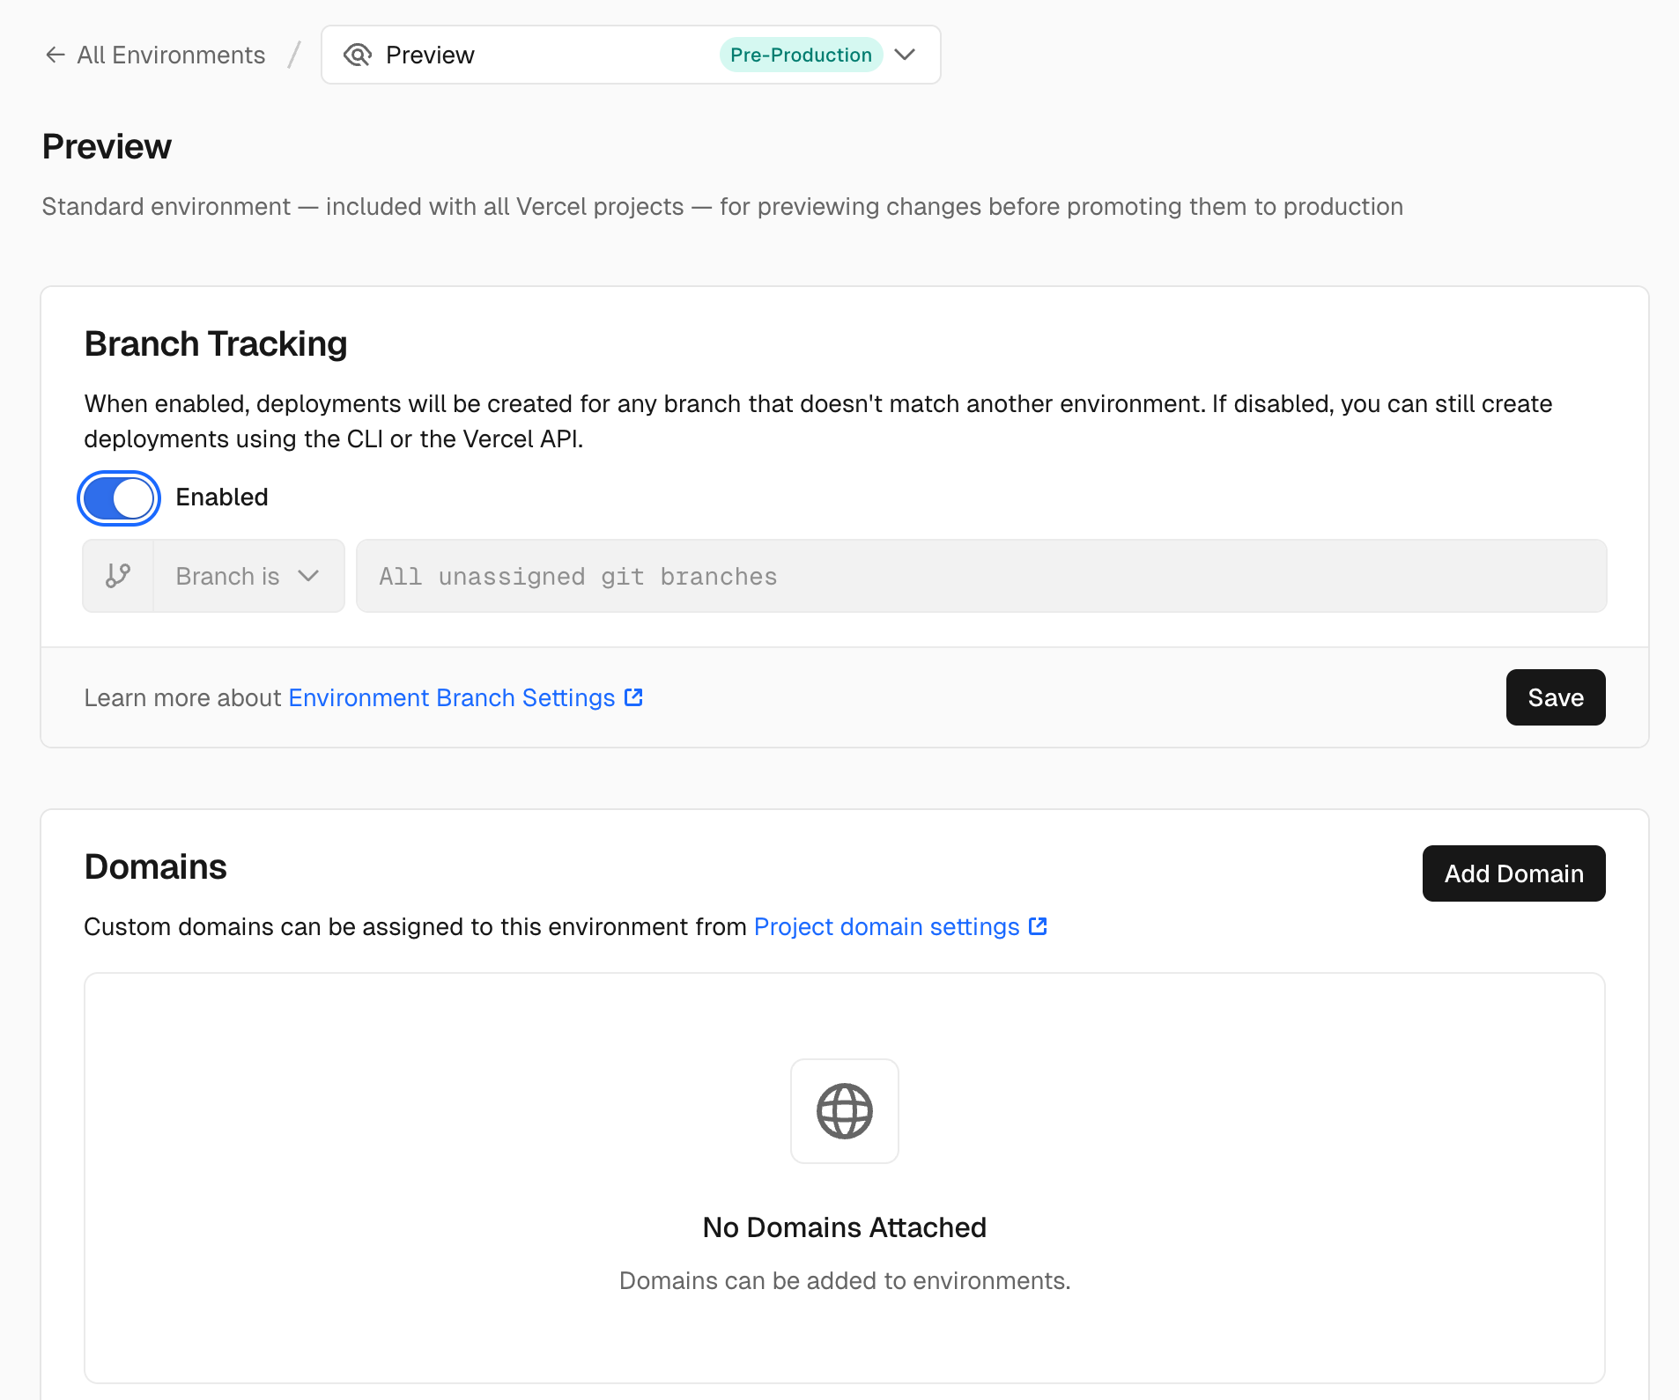Disable the Branch Tracking toggle
The height and width of the screenshot is (1400, 1679).
point(119,498)
